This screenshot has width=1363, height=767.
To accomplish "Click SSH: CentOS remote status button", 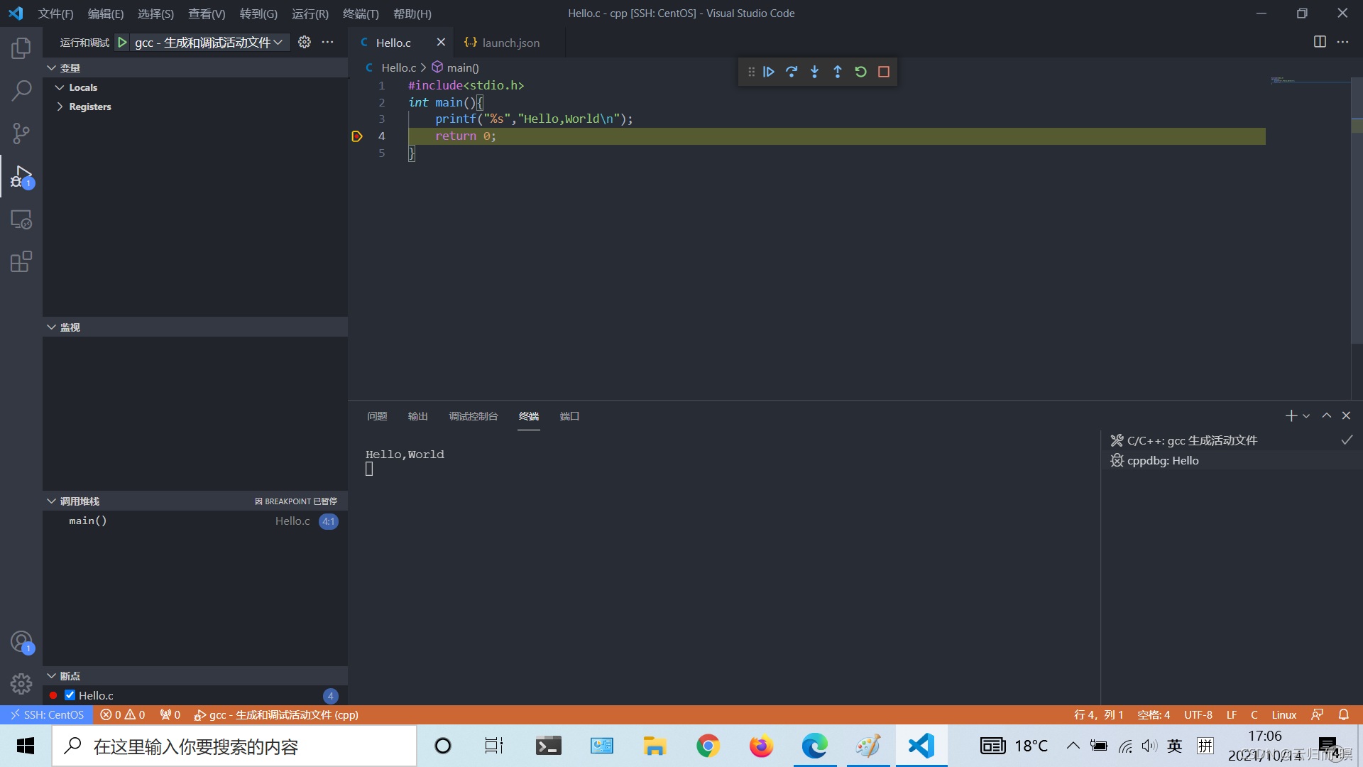I will (47, 714).
